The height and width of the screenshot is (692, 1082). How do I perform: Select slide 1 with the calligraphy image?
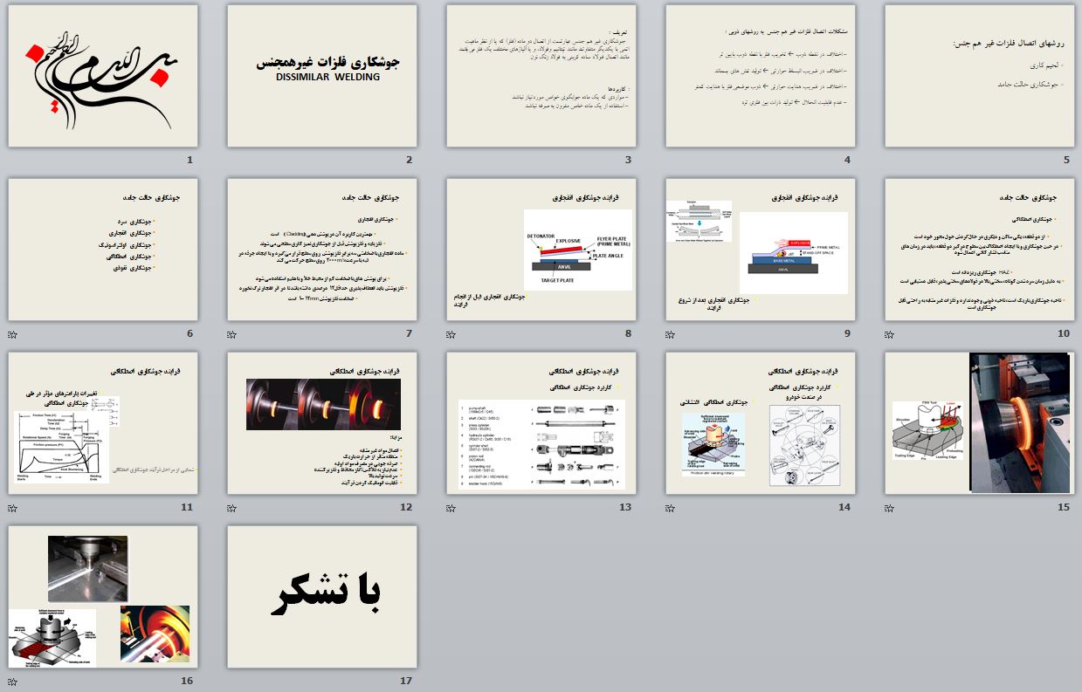103,76
